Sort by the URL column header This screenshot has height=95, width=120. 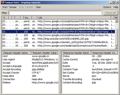point(74,18)
